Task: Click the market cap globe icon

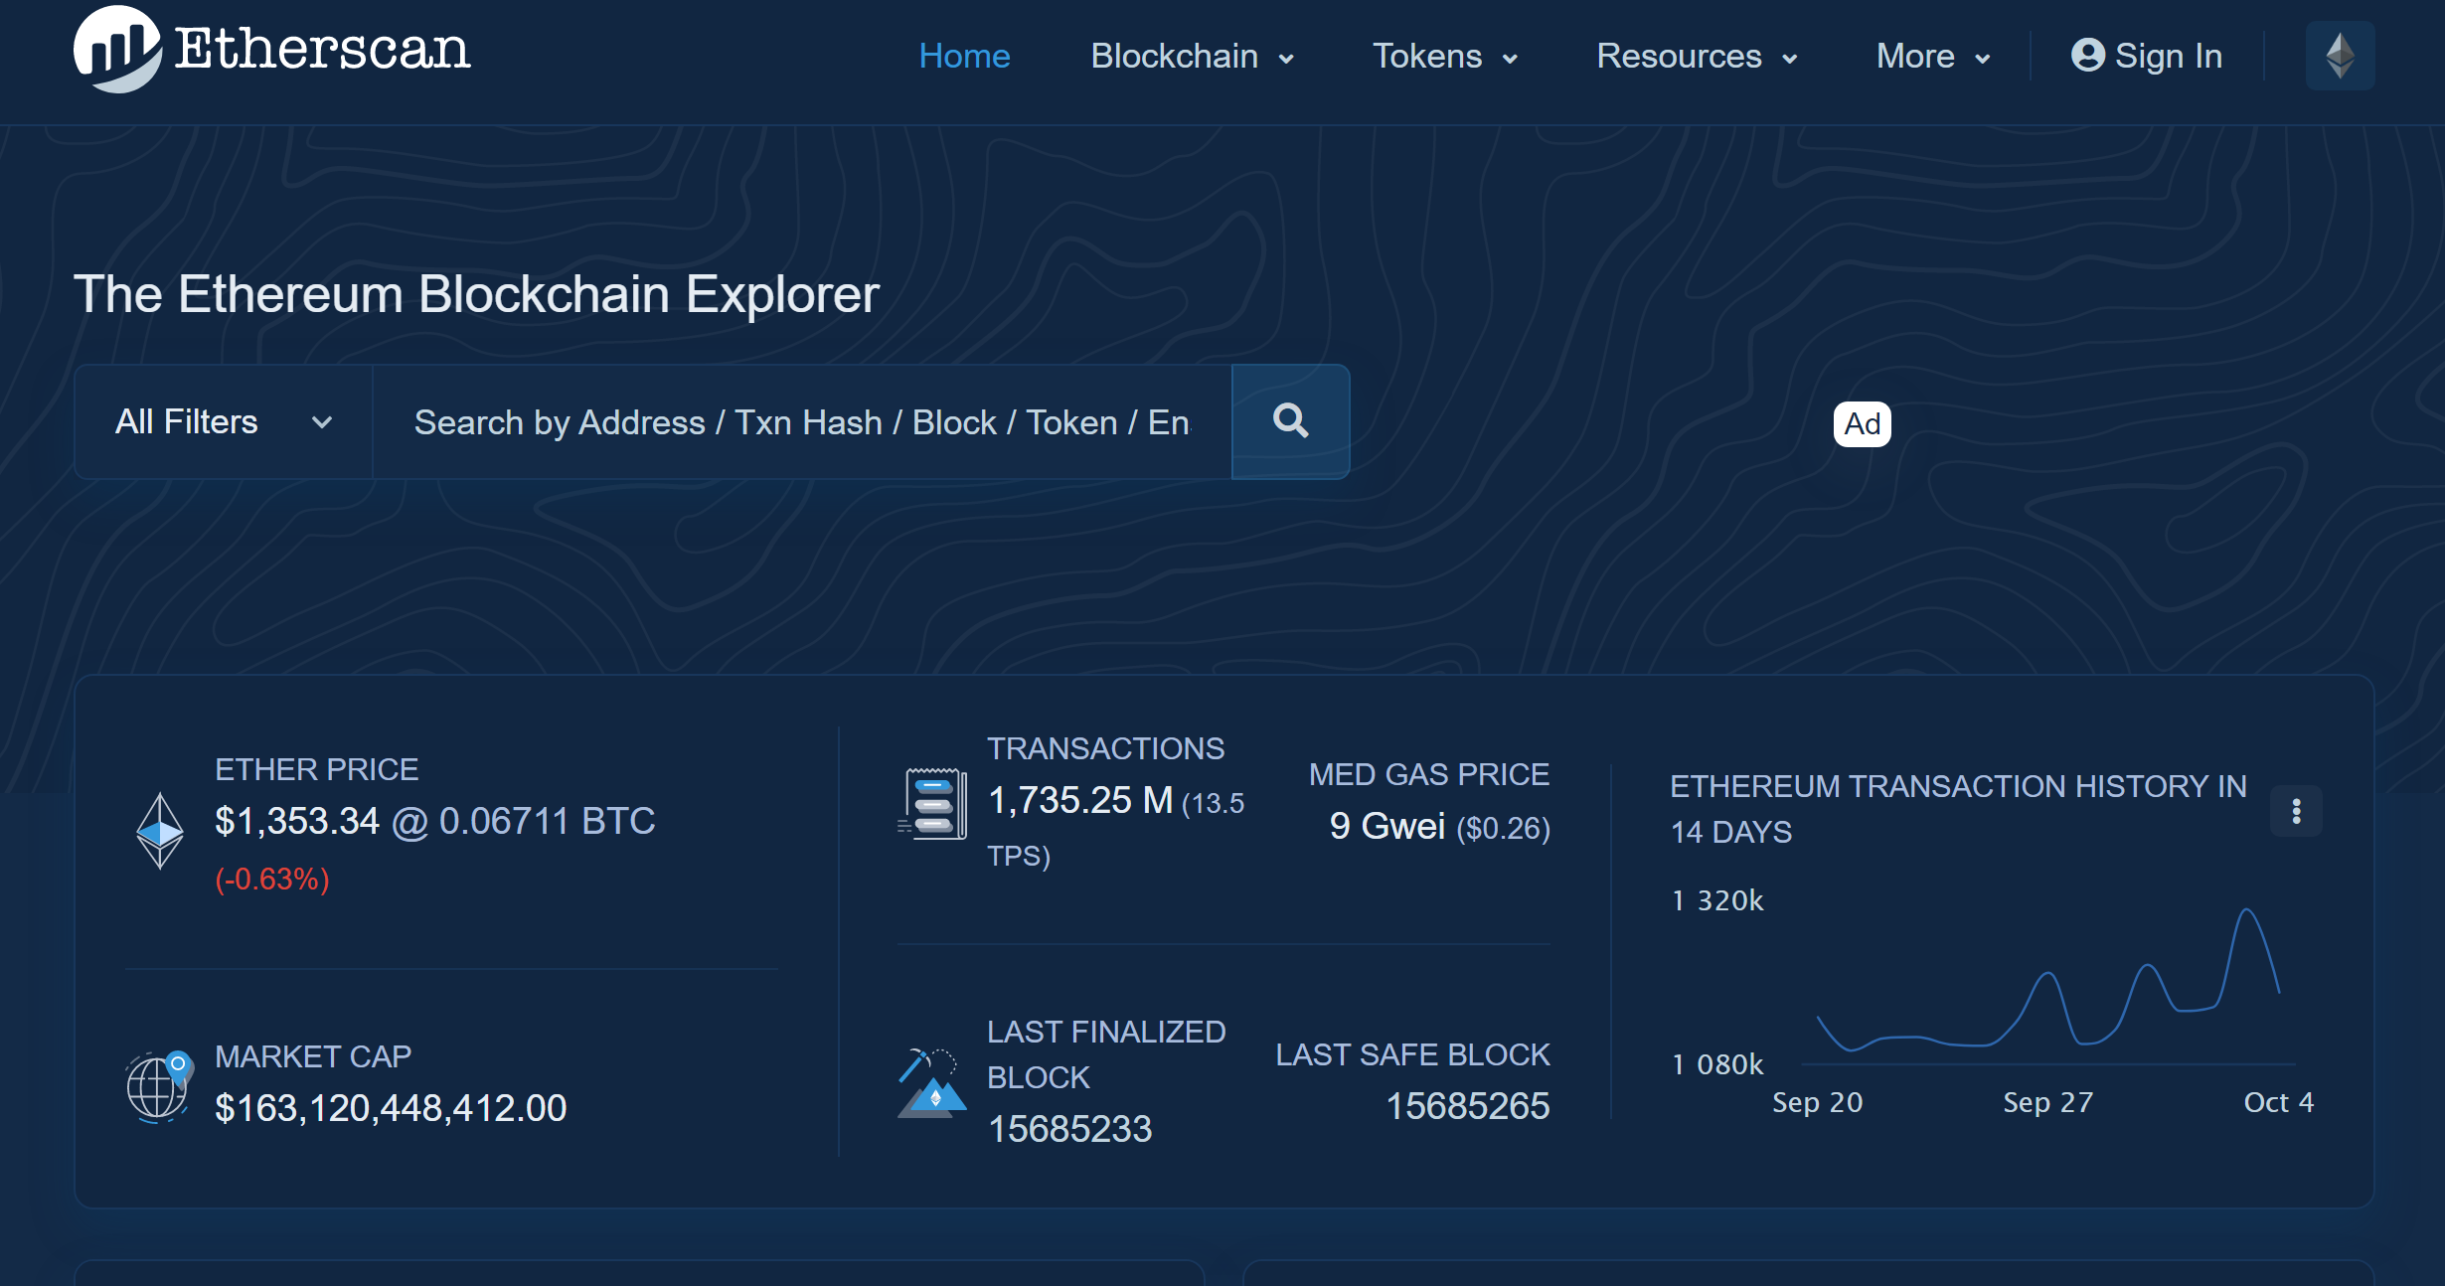Action: tap(159, 1086)
